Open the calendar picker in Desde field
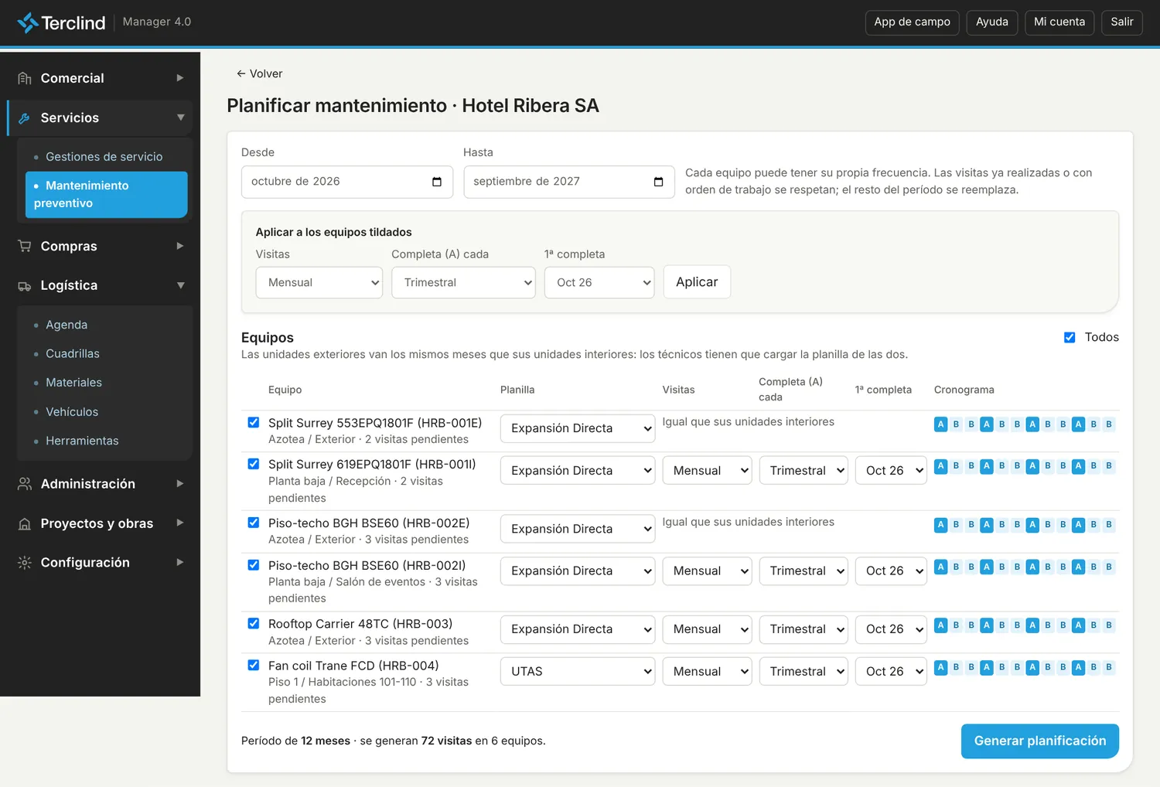The image size is (1160, 787). point(437,182)
